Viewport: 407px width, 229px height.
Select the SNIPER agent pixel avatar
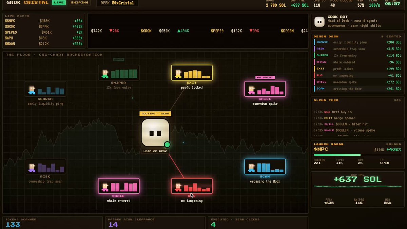105,74
